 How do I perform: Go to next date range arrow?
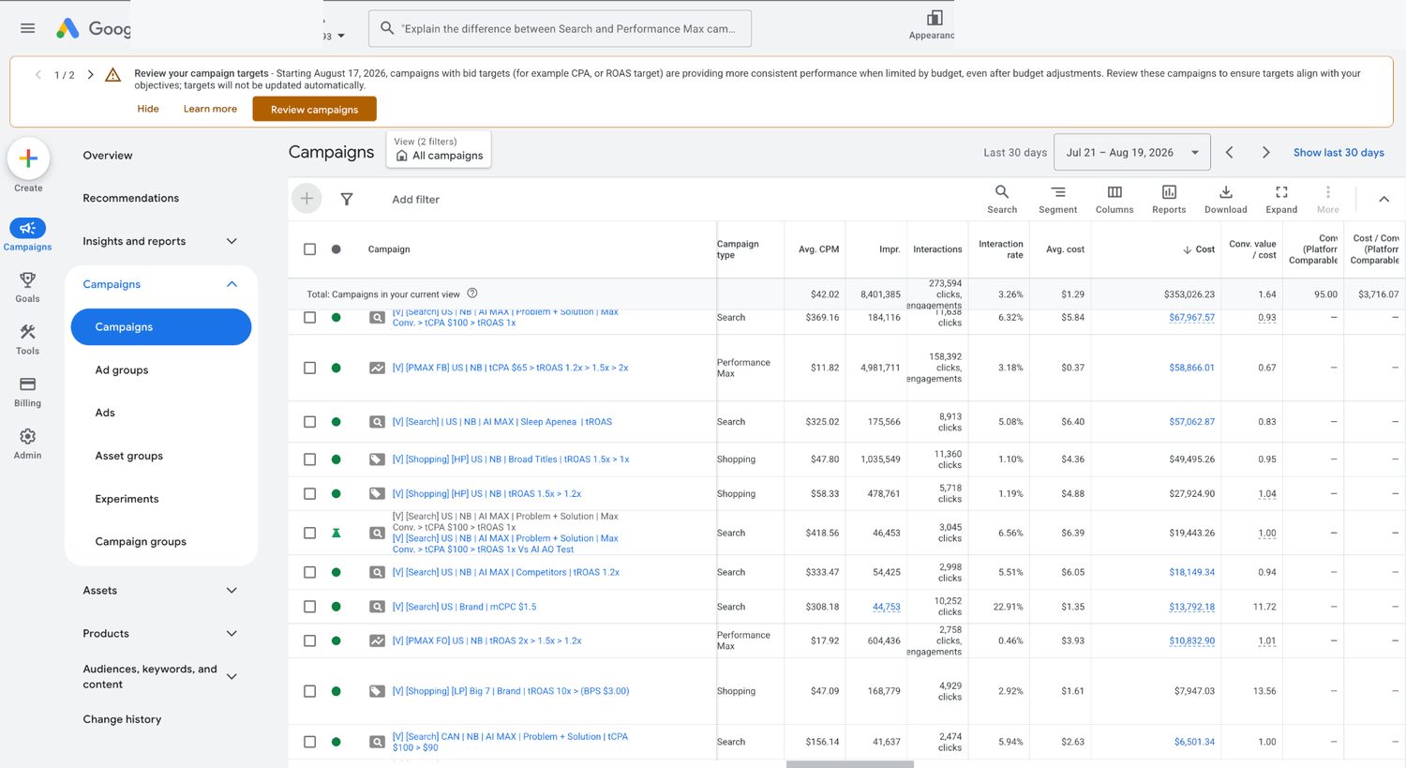1265,152
